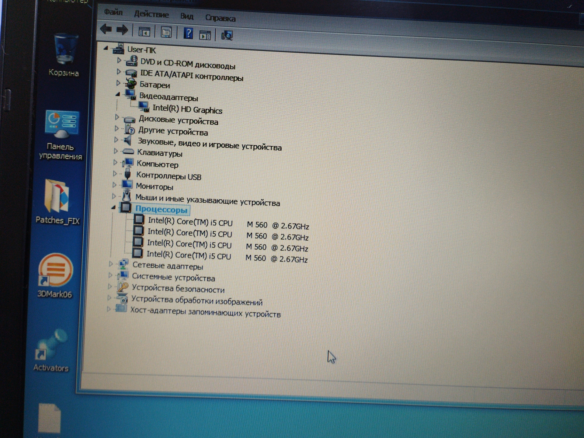Open the Activators desktop shortcut
This screenshot has width=584, height=438.
click(51, 351)
